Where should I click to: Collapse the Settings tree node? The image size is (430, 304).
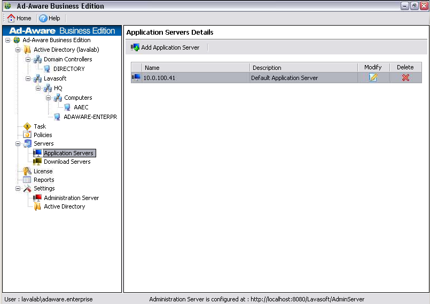18,188
